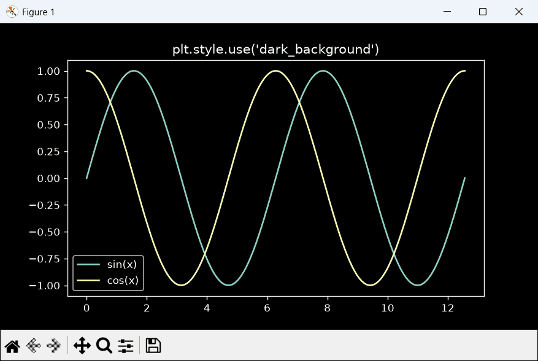
Task: Click the y-axis label 0.25
Action: (x=48, y=151)
